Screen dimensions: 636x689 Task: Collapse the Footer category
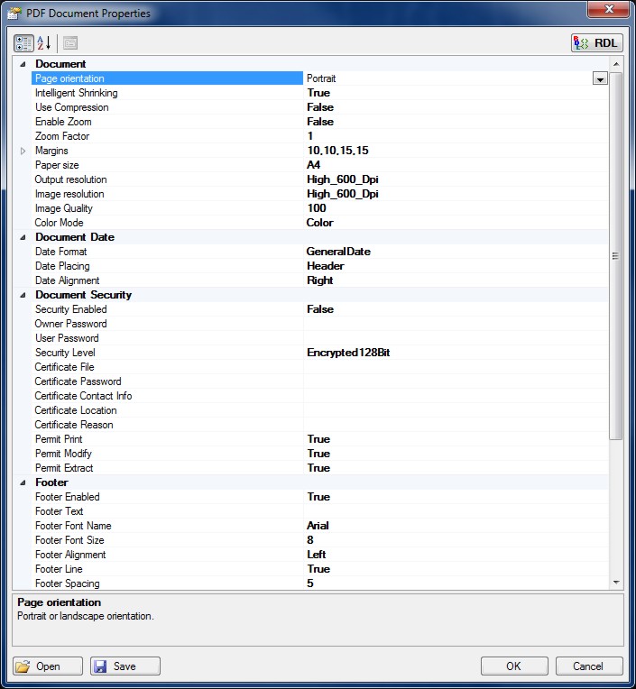tap(23, 482)
